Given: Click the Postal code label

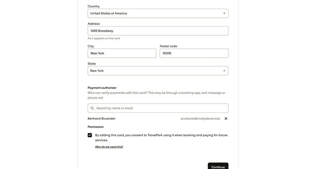Looking at the screenshot, I should [x=168, y=46].
